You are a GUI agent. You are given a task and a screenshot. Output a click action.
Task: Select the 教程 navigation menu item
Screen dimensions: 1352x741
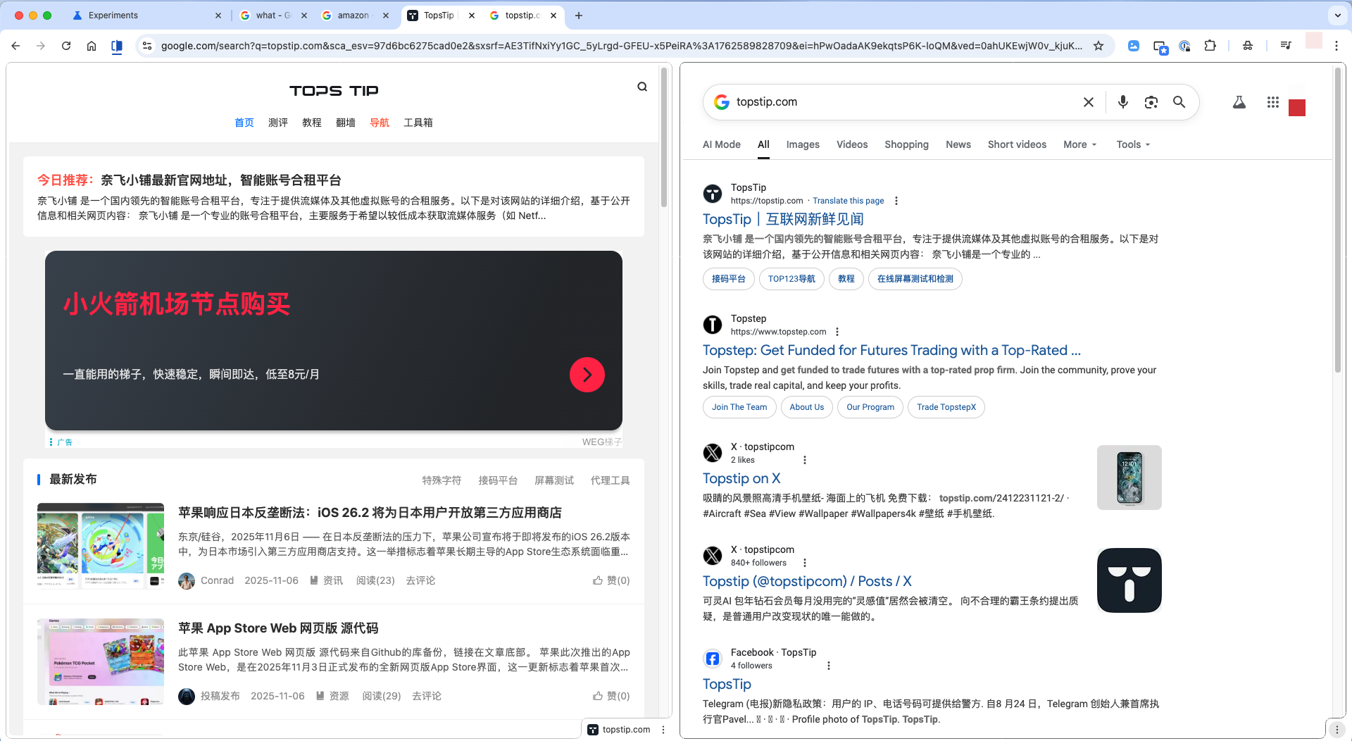coord(312,123)
